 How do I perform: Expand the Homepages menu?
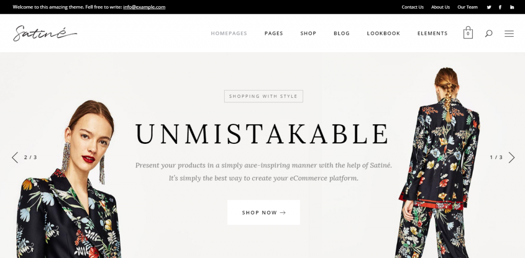coord(229,33)
